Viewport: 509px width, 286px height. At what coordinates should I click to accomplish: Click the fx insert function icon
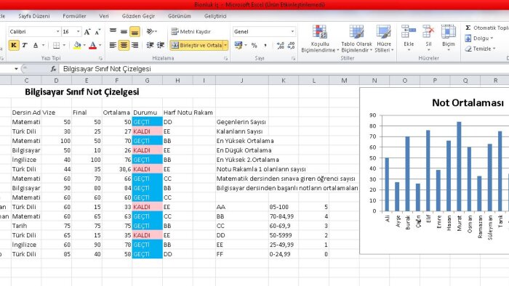54,69
